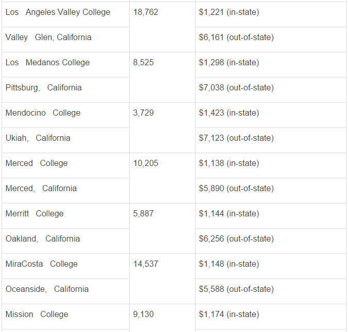Select the $1,423 (in-state) tuition cell
349x332 pixels.
point(271,115)
